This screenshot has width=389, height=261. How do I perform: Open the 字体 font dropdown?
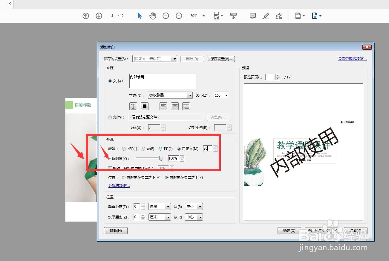coord(170,95)
